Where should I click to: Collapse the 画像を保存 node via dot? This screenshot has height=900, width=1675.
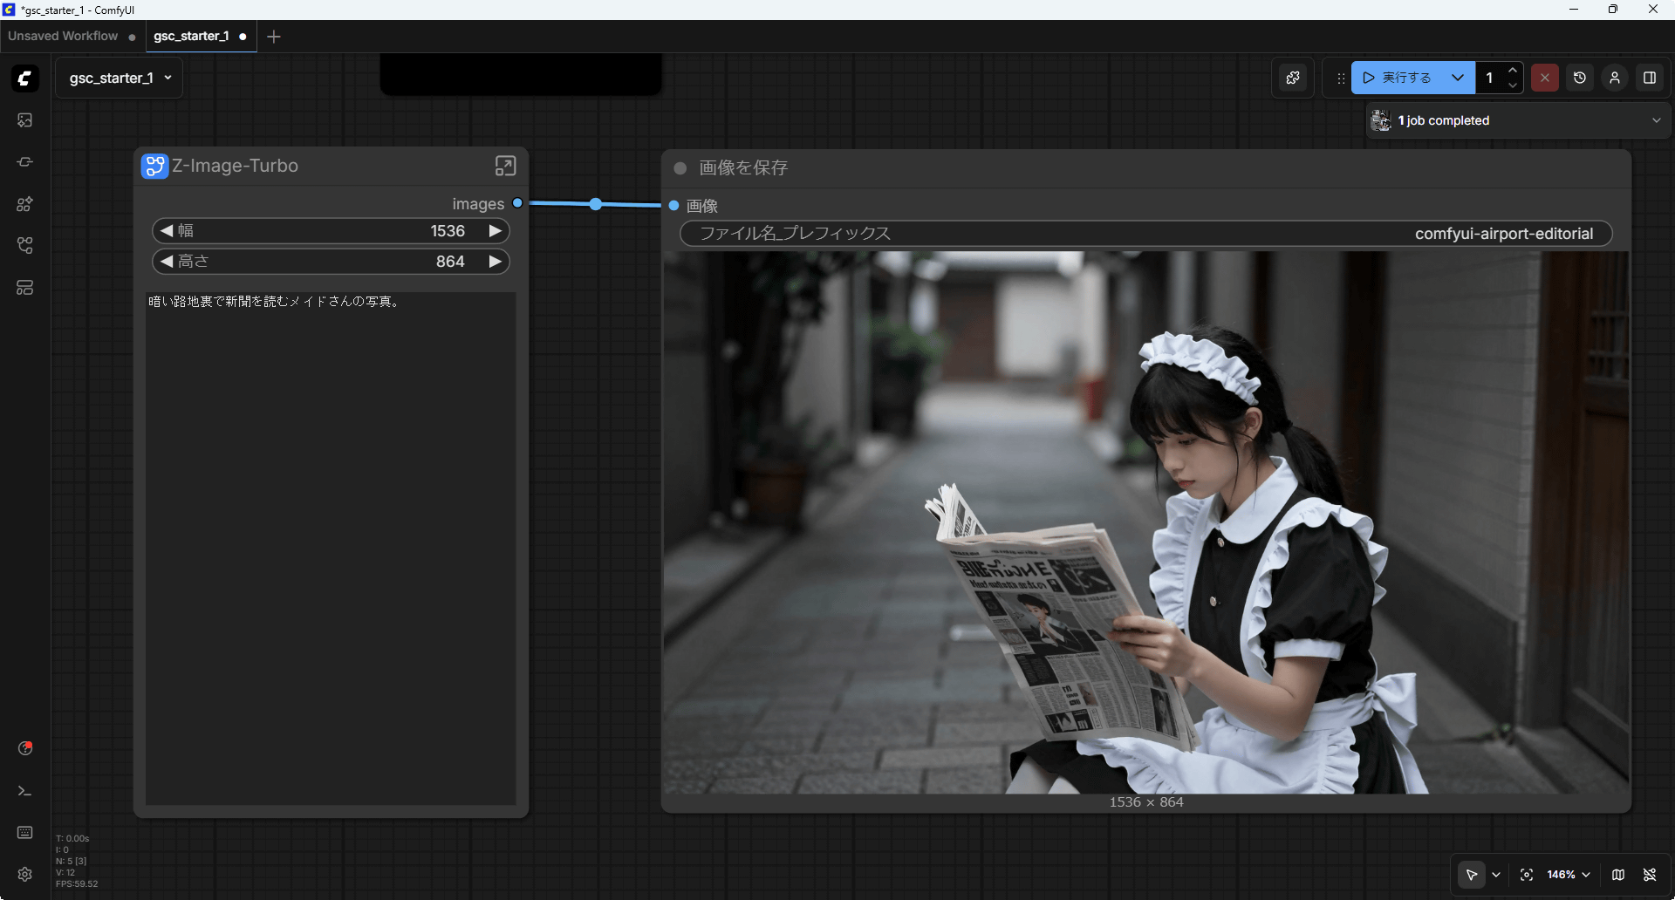(x=680, y=168)
